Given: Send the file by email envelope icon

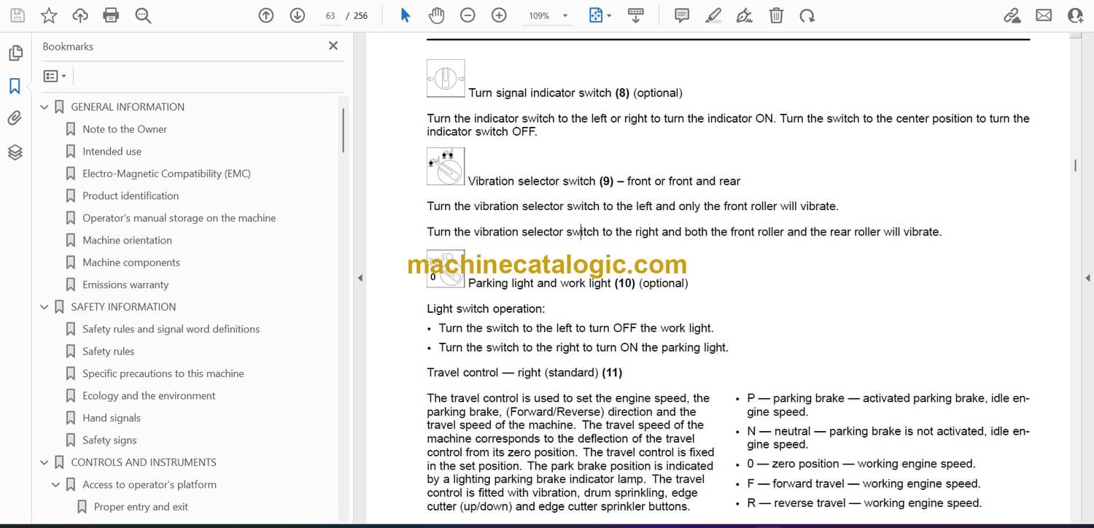Looking at the screenshot, I should [x=1044, y=15].
